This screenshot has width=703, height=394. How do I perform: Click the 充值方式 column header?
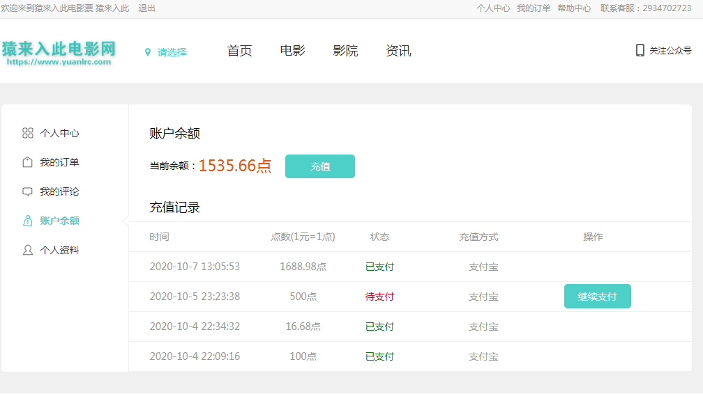click(x=478, y=237)
